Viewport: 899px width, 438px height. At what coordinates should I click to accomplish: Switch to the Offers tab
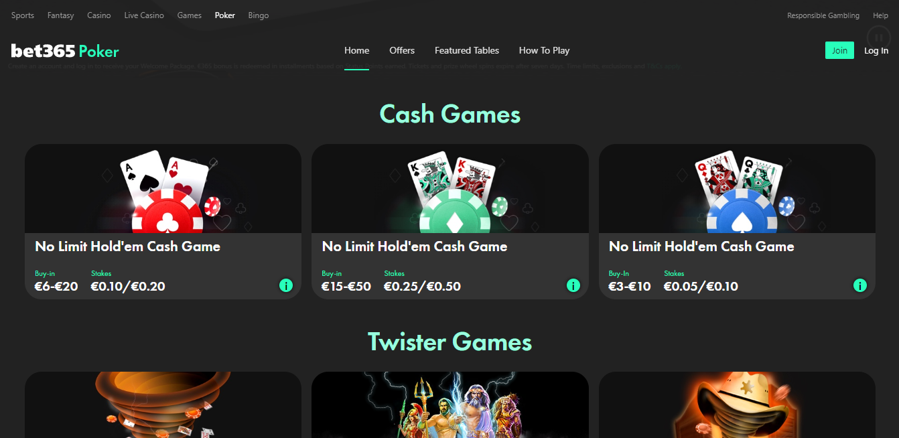click(402, 50)
